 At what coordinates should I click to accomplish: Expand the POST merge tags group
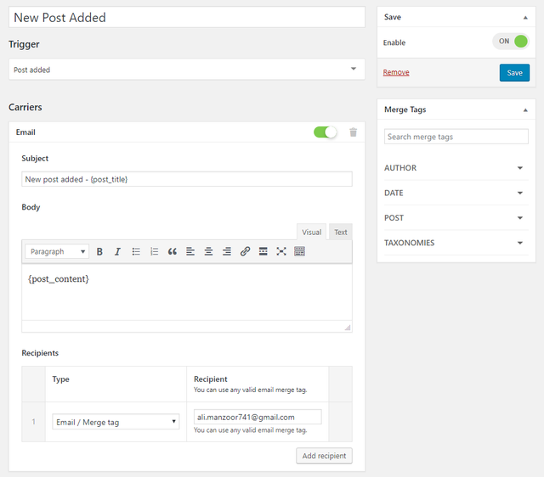point(456,218)
